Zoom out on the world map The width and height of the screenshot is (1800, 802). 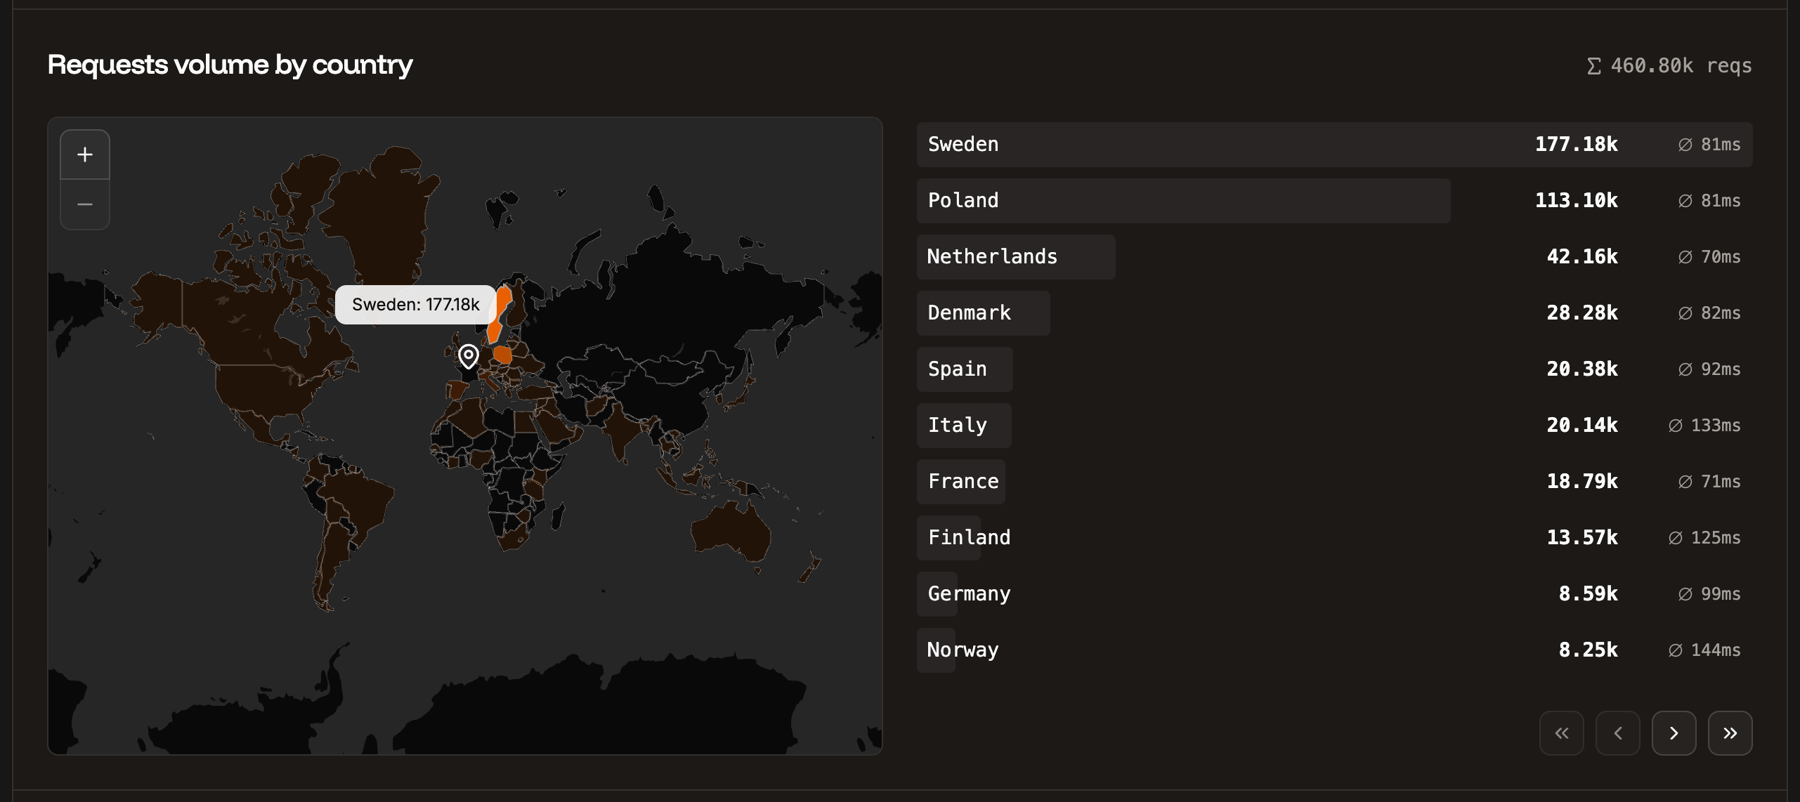pos(84,204)
